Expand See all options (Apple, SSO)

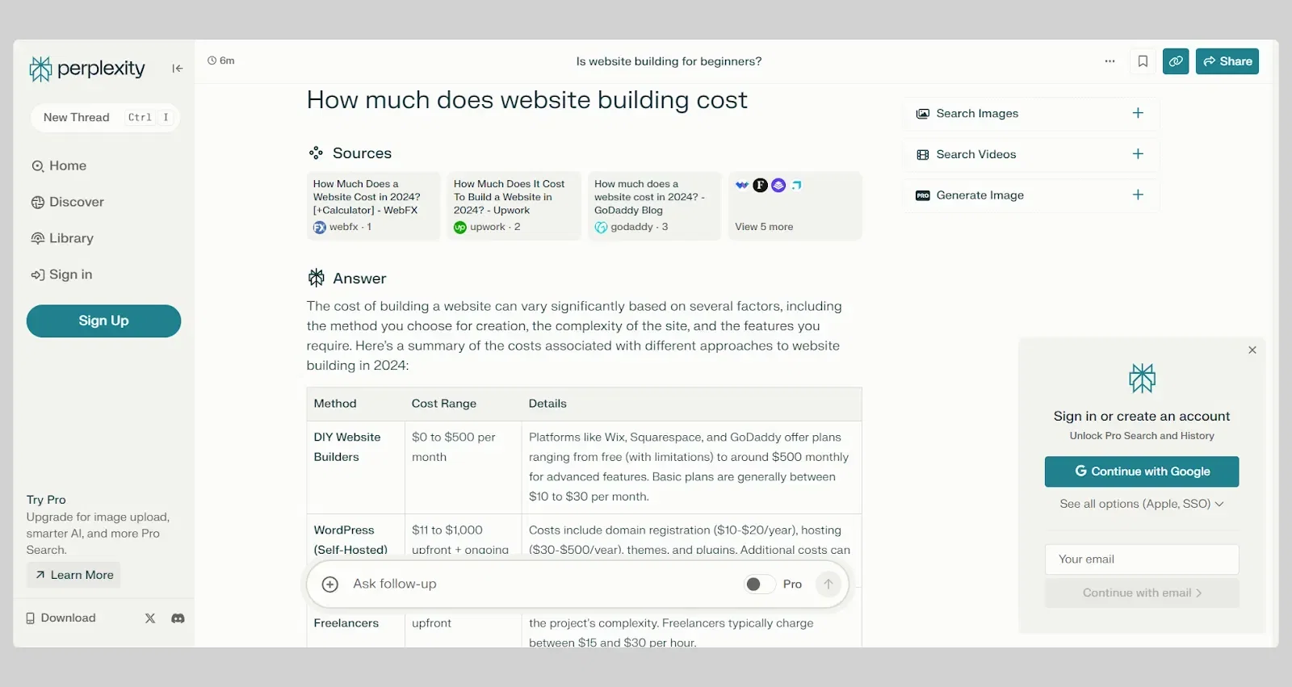click(1142, 504)
